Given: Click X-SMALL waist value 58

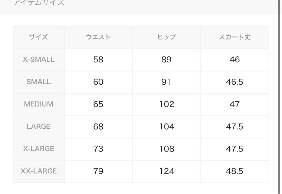Looking at the screenshot, I should point(98,60).
